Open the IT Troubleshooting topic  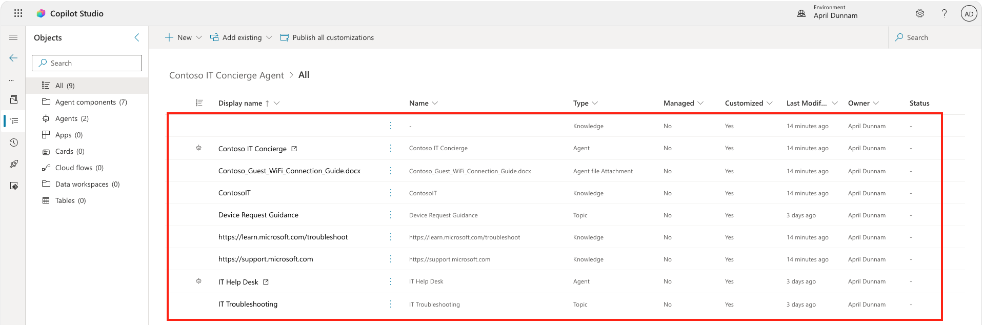click(x=248, y=304)
